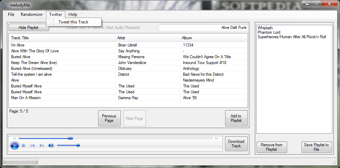
Task: Go to the Previous Page of results
Action: pos(109,118)
